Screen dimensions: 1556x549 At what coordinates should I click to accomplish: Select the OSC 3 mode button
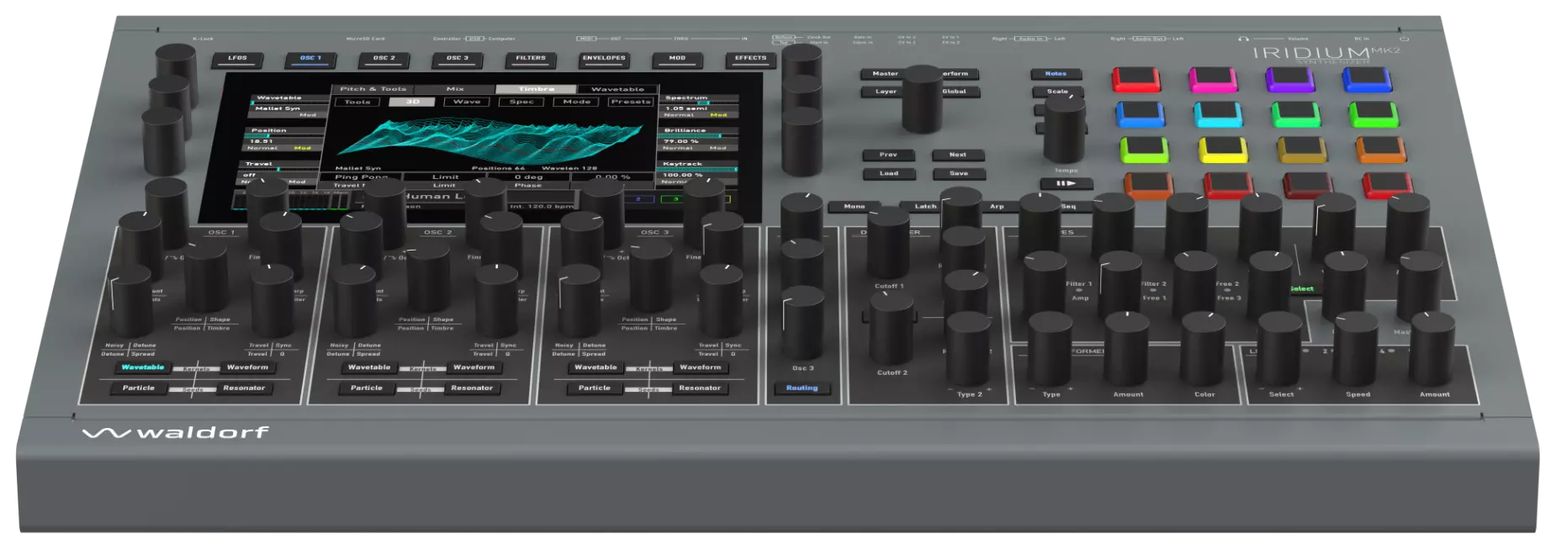coord(457,59)
